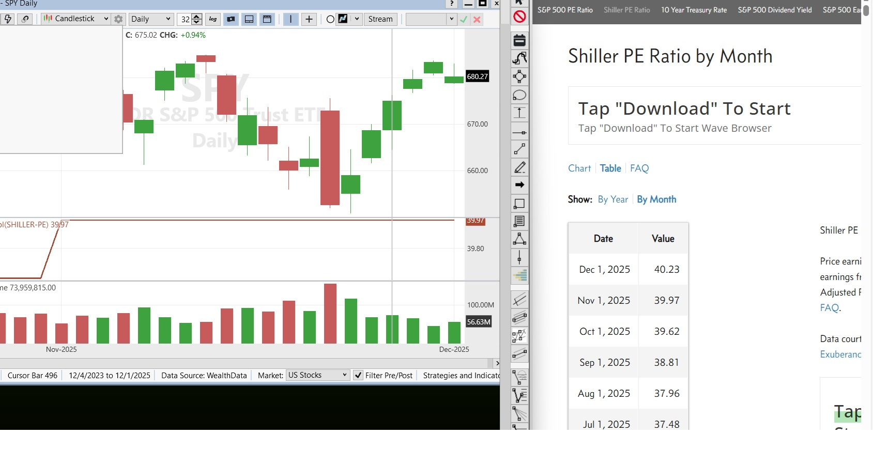Toggle the camera snapshot button in chart toolbar
The height and width of the screenshot is (465, 873).
[231, 19]
